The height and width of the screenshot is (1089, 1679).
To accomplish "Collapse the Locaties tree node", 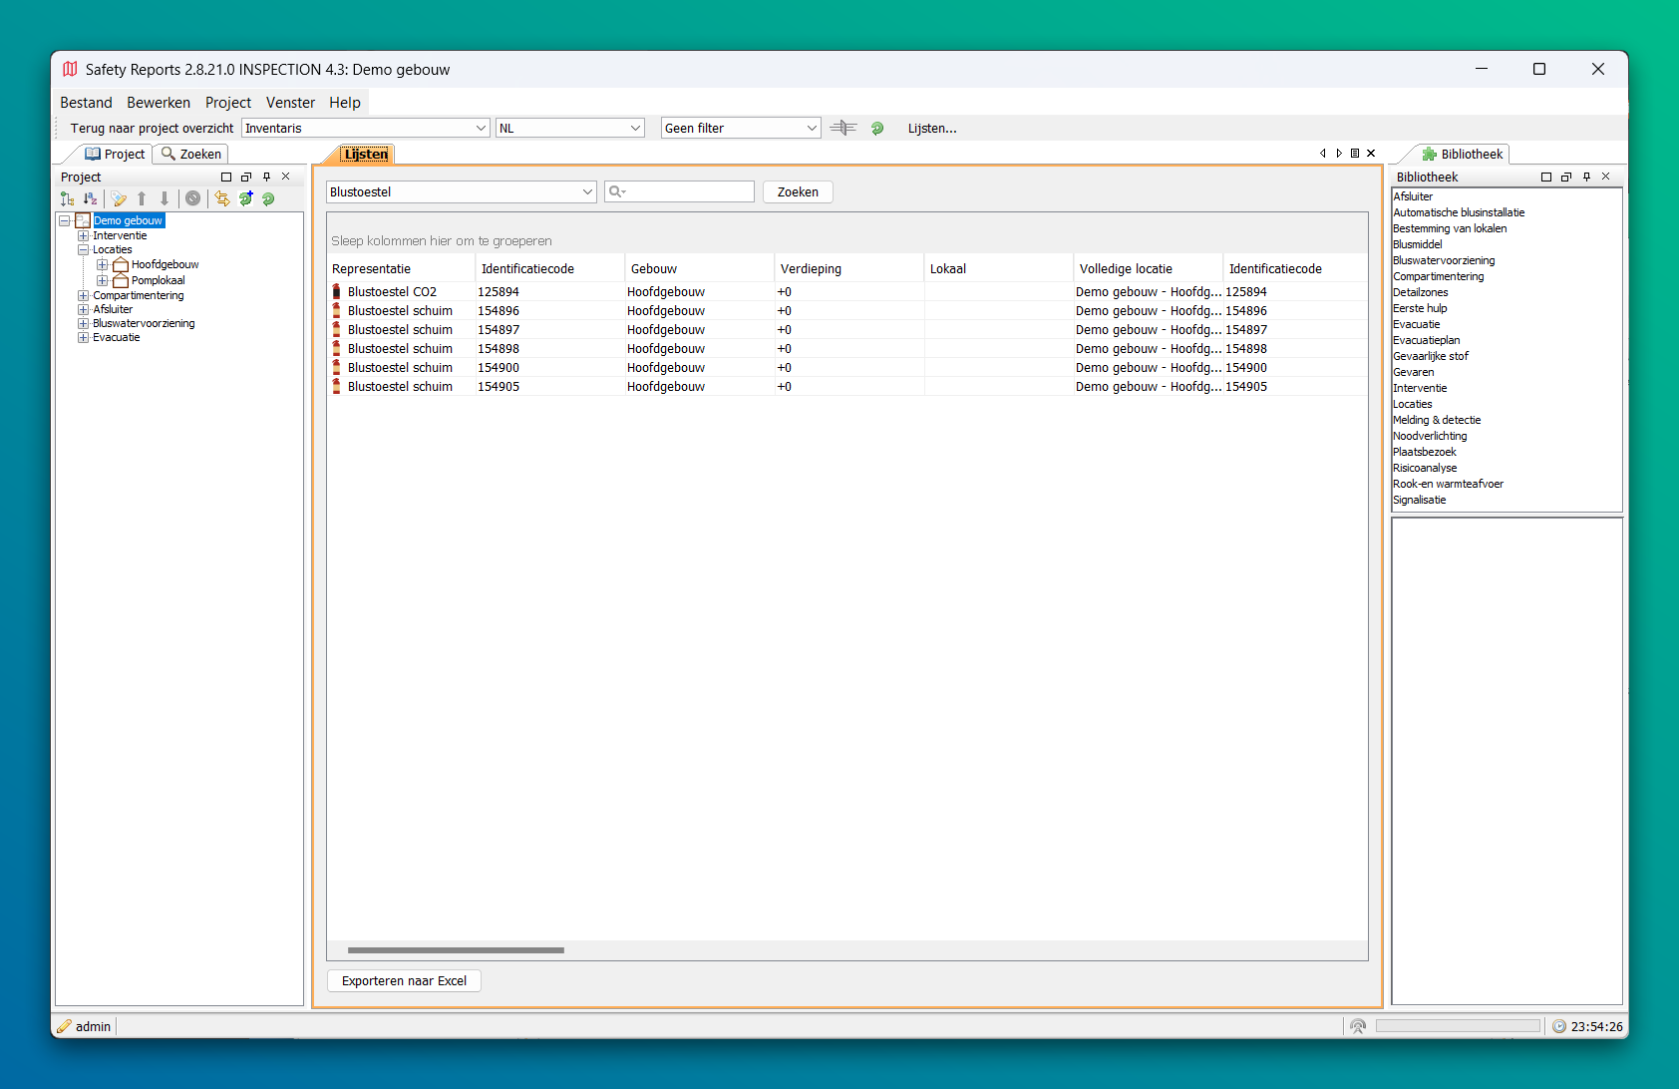I will 84,250.
